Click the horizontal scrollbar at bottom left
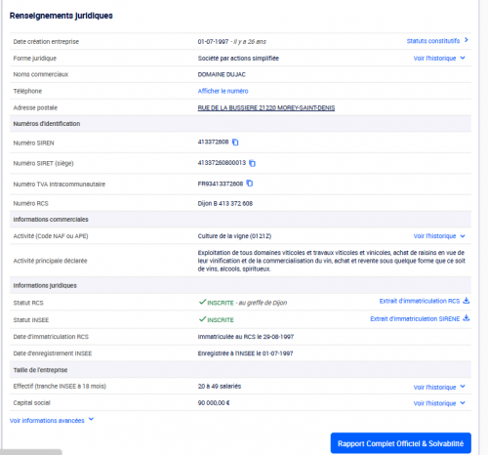The height and width of the screenshot is (455, 488). (31, 452)
